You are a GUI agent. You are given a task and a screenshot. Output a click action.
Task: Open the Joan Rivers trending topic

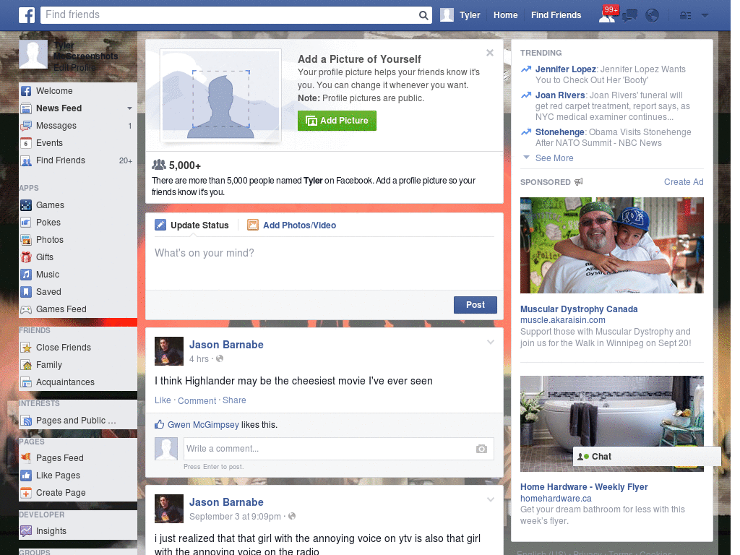pos(560,95)
